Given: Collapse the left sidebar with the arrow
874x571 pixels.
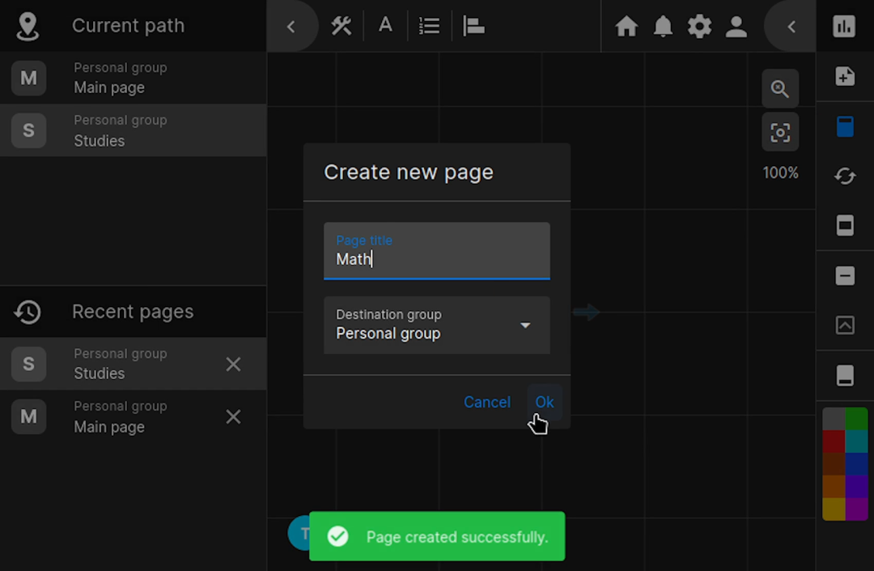Looking at the screenshot, I should coord(291,27).
